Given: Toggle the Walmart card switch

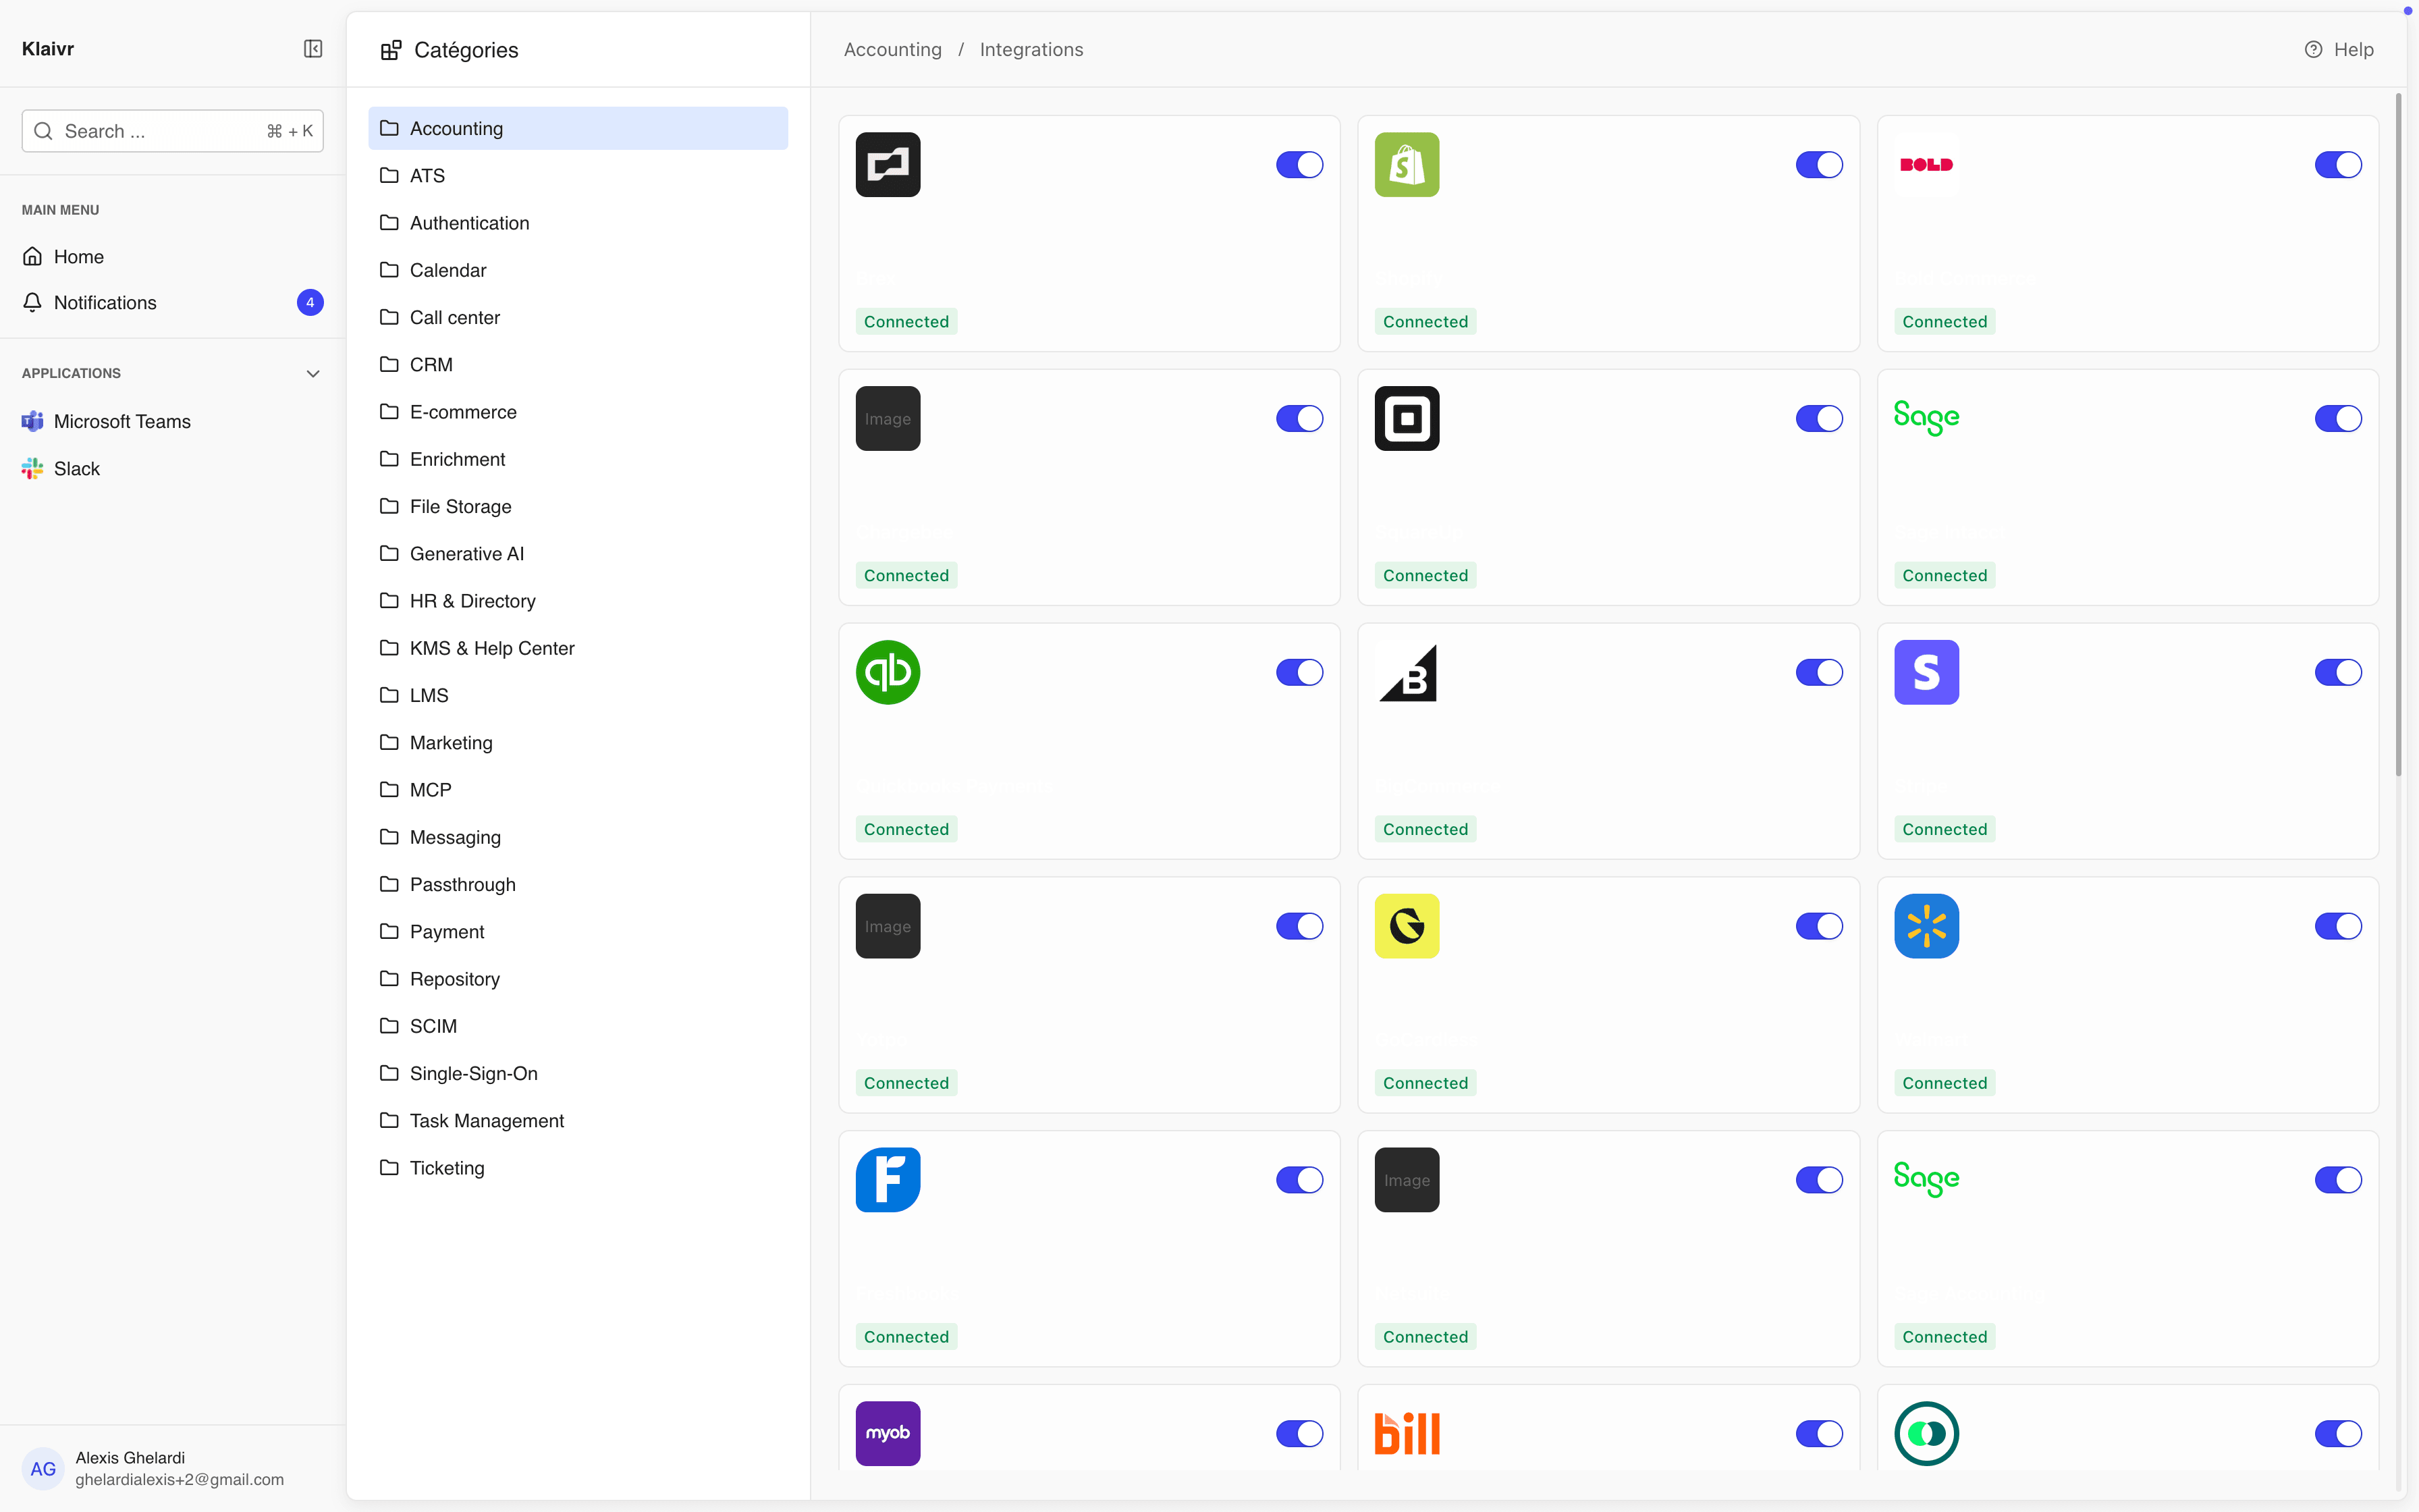Looking at the screenshot, I should [x=2338, y=926].
